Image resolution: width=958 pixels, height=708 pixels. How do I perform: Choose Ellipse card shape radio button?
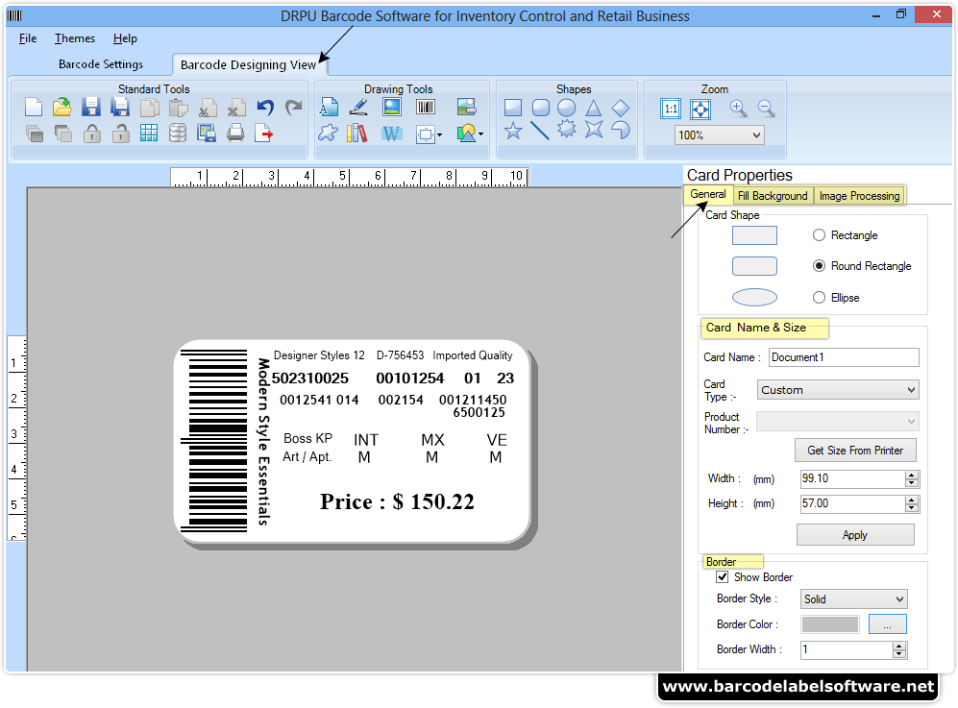point(820,298)
